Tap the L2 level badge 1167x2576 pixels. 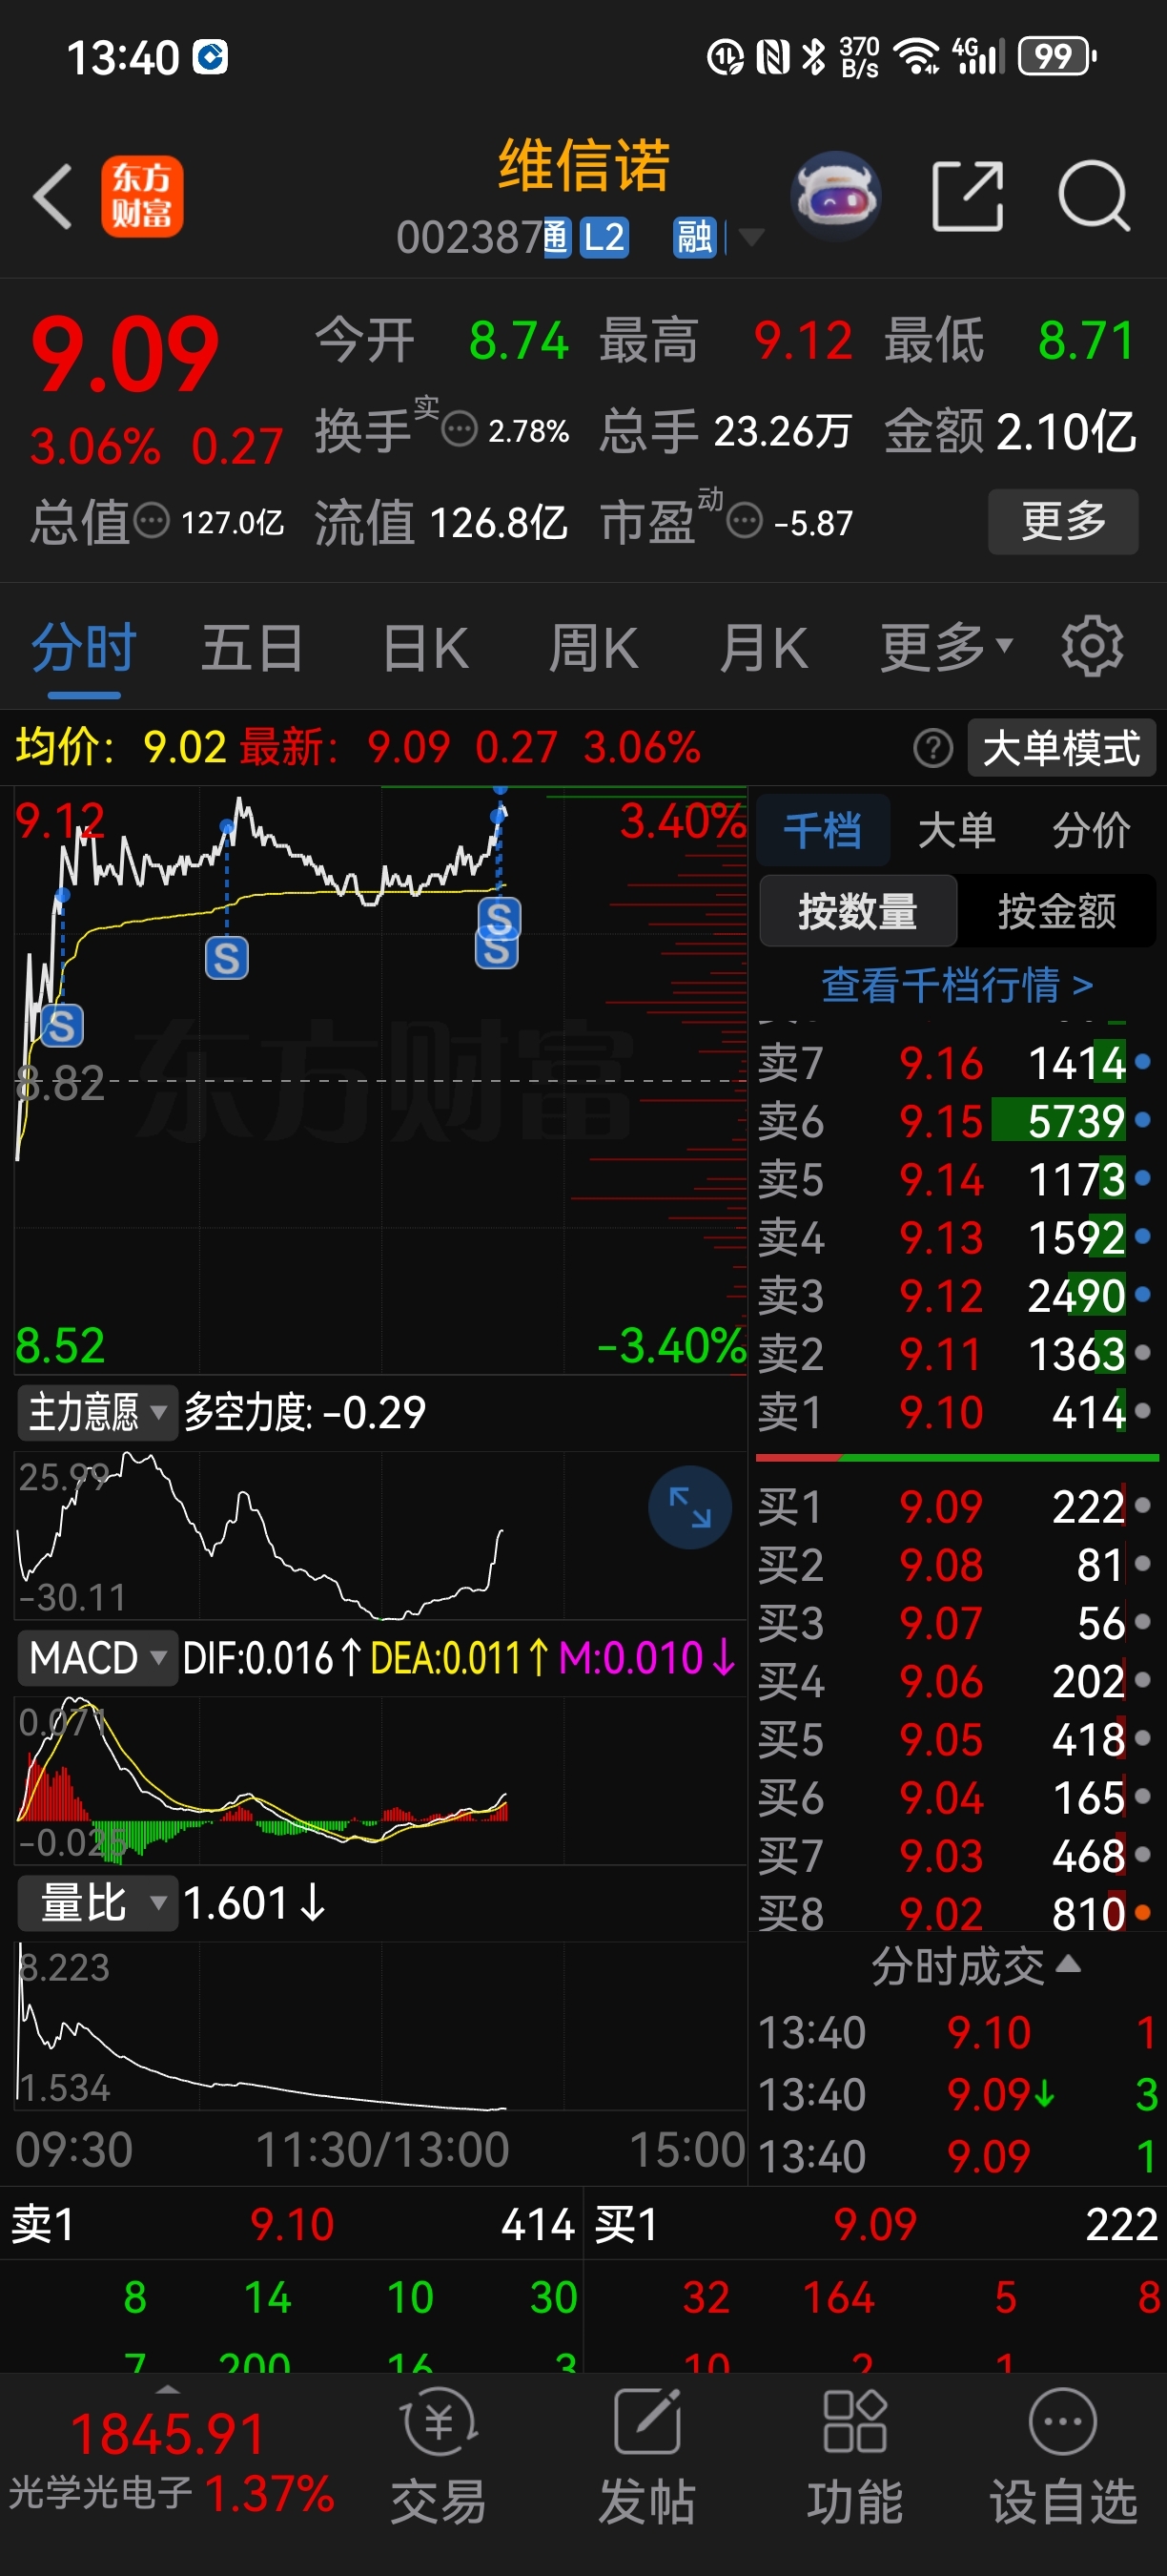(x=604, y=238)
